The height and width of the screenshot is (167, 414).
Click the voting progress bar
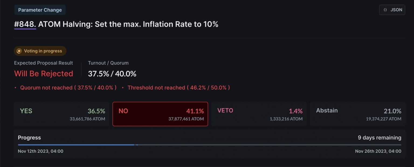pos(209,145)
